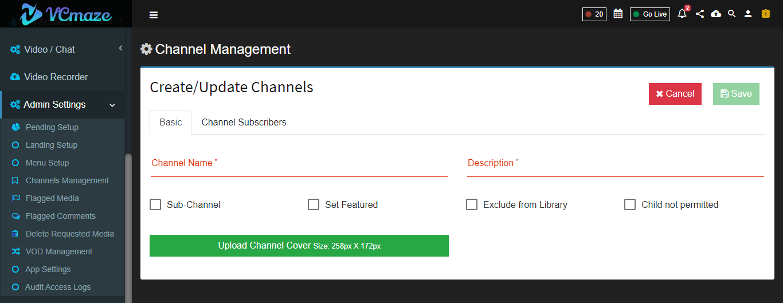Click the Landing Setup circle icon
This screenshot has height=303, width=783.
click(x=15, y=145)
